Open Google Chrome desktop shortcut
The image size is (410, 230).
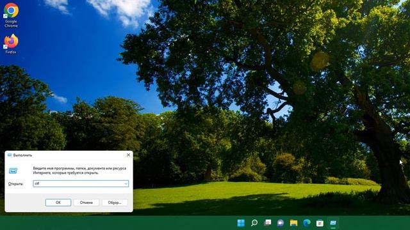point(11,15)
